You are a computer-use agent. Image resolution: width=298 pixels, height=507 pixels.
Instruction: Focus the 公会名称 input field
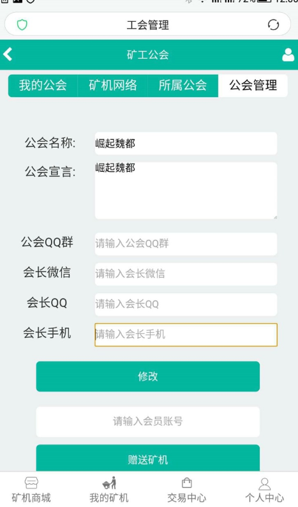click(x=186, y=143)
